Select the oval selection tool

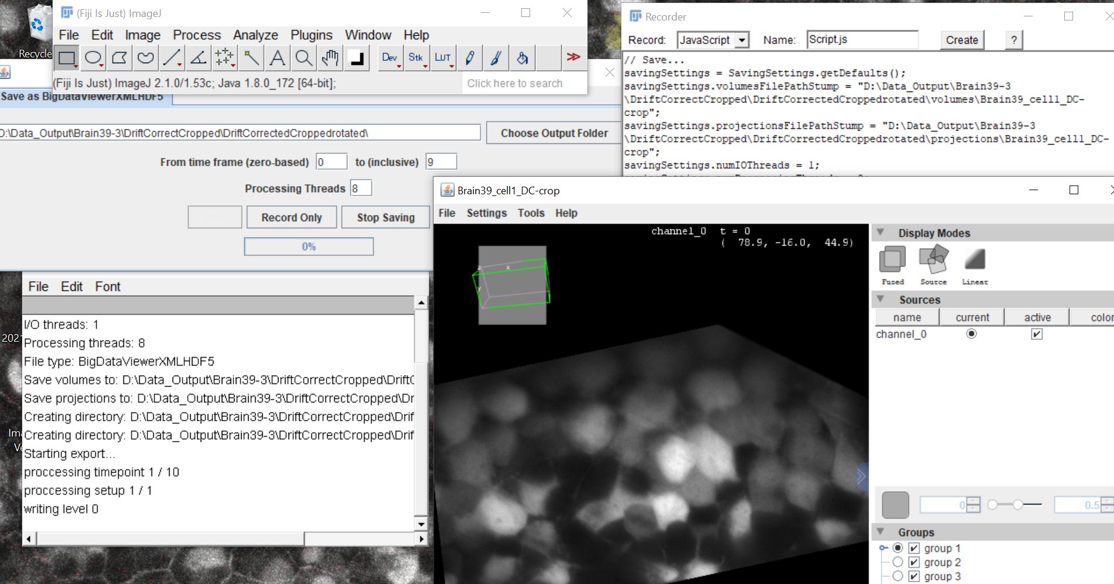pos(93,57)
